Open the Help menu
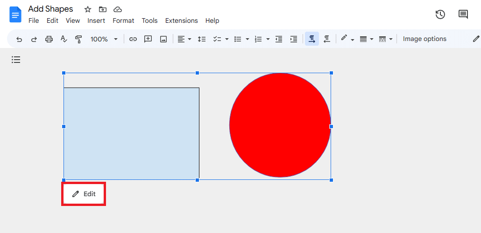The height and width of the screenshot is (233, 481). coord(212,21)
